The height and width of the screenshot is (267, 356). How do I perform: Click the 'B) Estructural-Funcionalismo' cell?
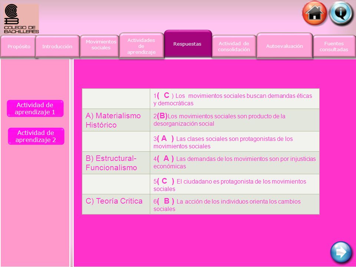pos(116,163)
